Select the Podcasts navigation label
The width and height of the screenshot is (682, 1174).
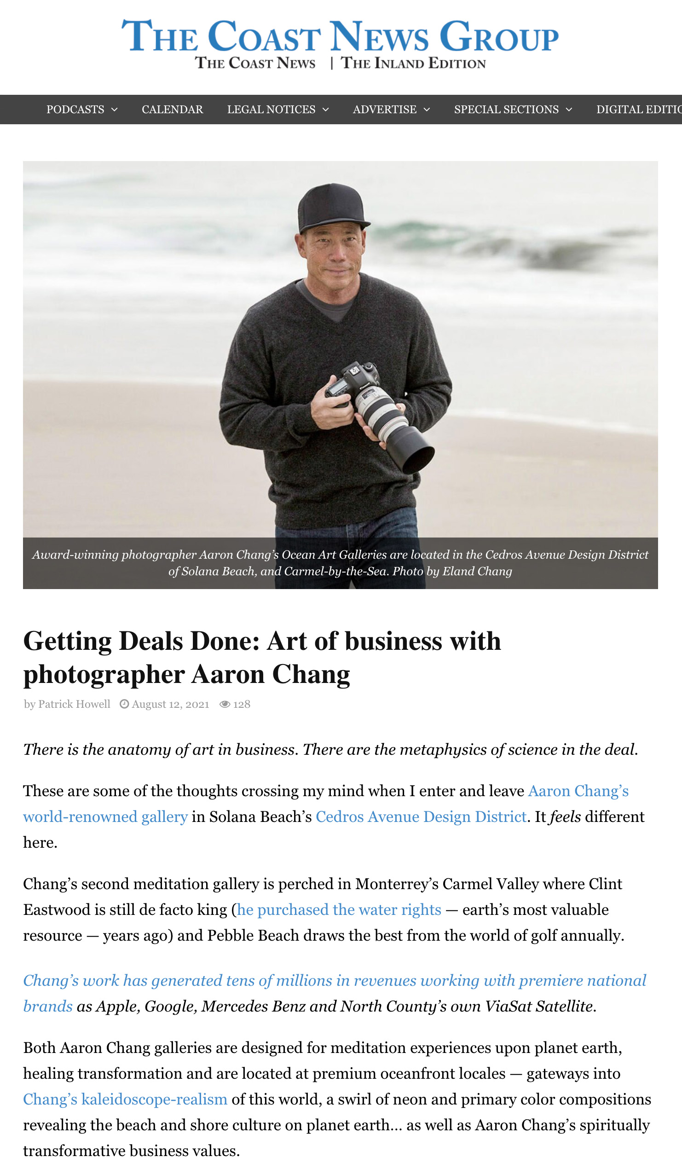75,110
